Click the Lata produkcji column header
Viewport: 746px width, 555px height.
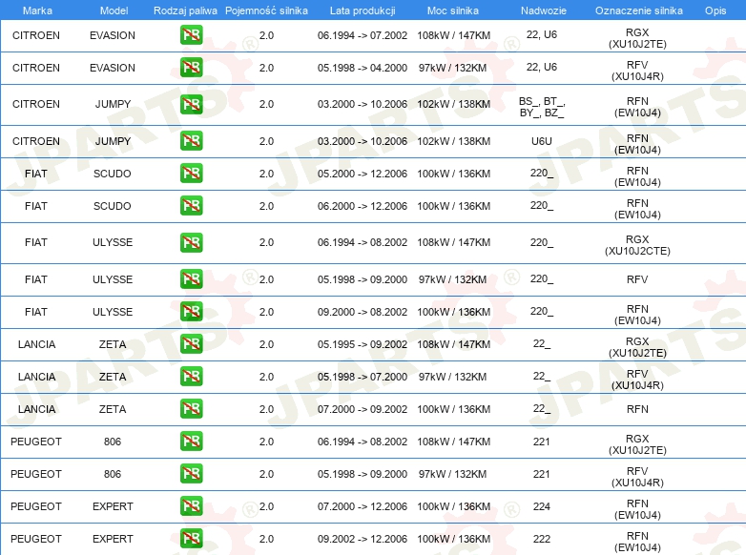point(363,10)
